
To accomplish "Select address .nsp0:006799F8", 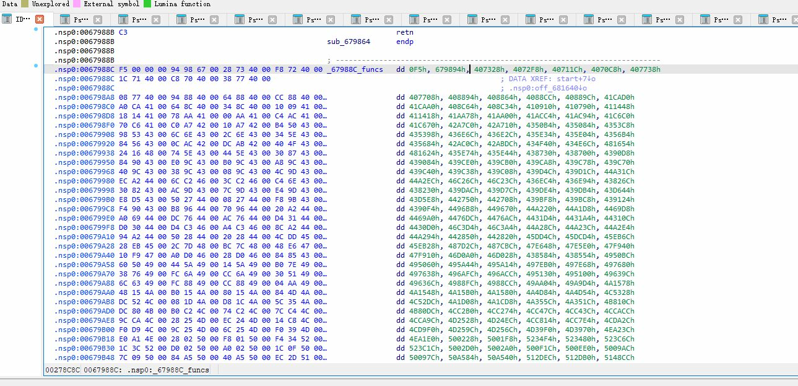I will tap(84, 227).
